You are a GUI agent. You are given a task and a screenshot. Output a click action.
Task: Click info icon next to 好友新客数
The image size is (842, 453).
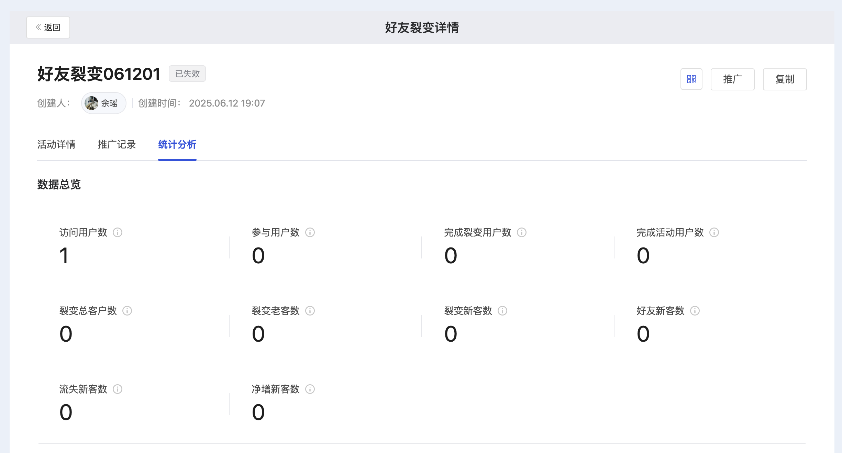click(695, 311)
